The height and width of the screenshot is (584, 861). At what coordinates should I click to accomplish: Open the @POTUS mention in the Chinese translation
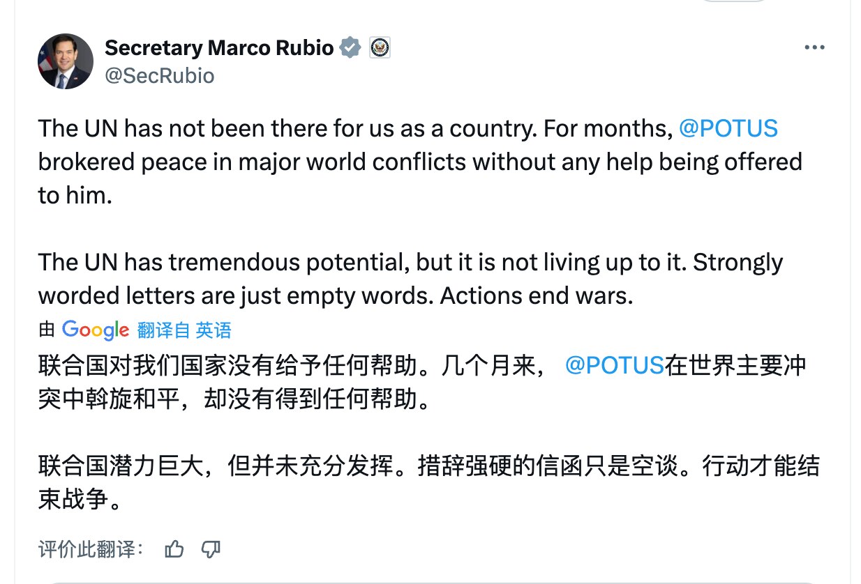tap(615, 363)
